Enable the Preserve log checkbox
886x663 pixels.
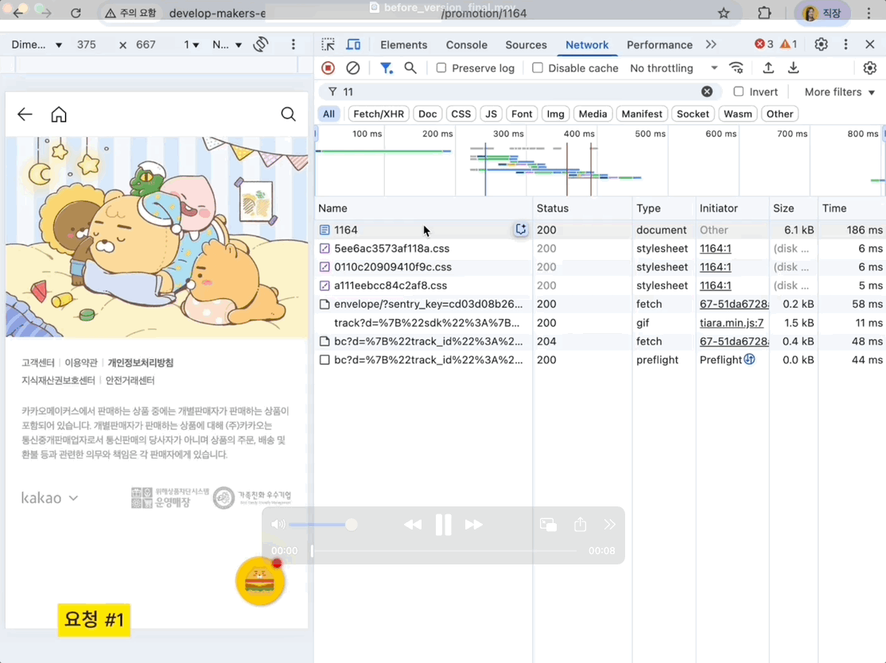441,68
